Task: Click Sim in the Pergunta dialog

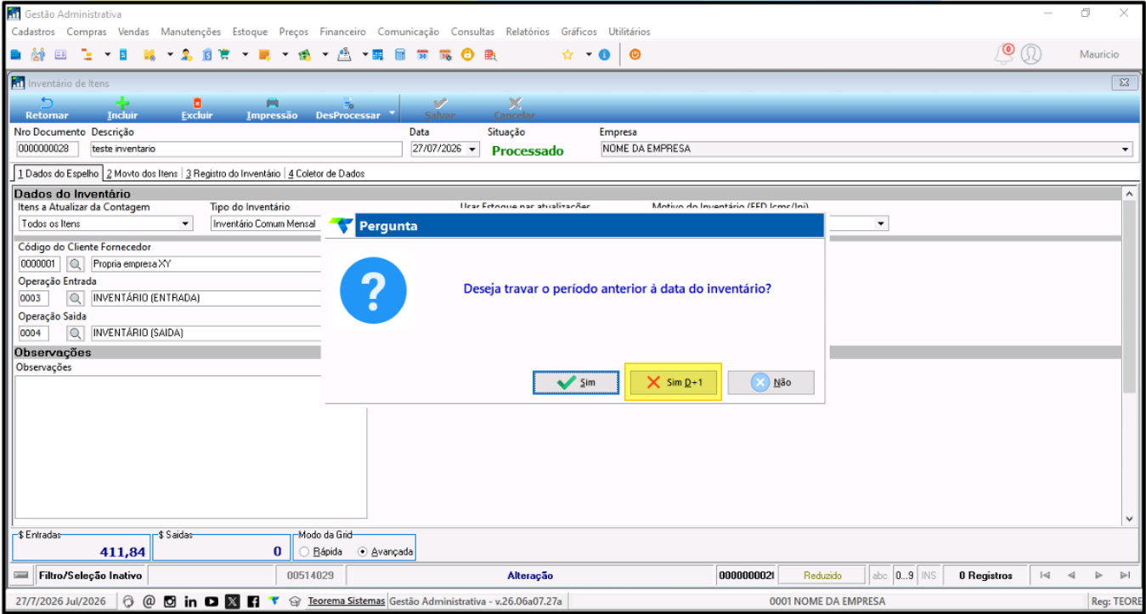Action: click(576, 383)
